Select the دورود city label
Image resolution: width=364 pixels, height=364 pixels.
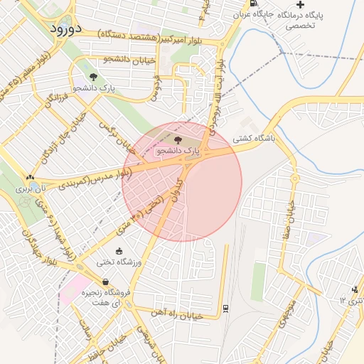click(x=65, y=29)
